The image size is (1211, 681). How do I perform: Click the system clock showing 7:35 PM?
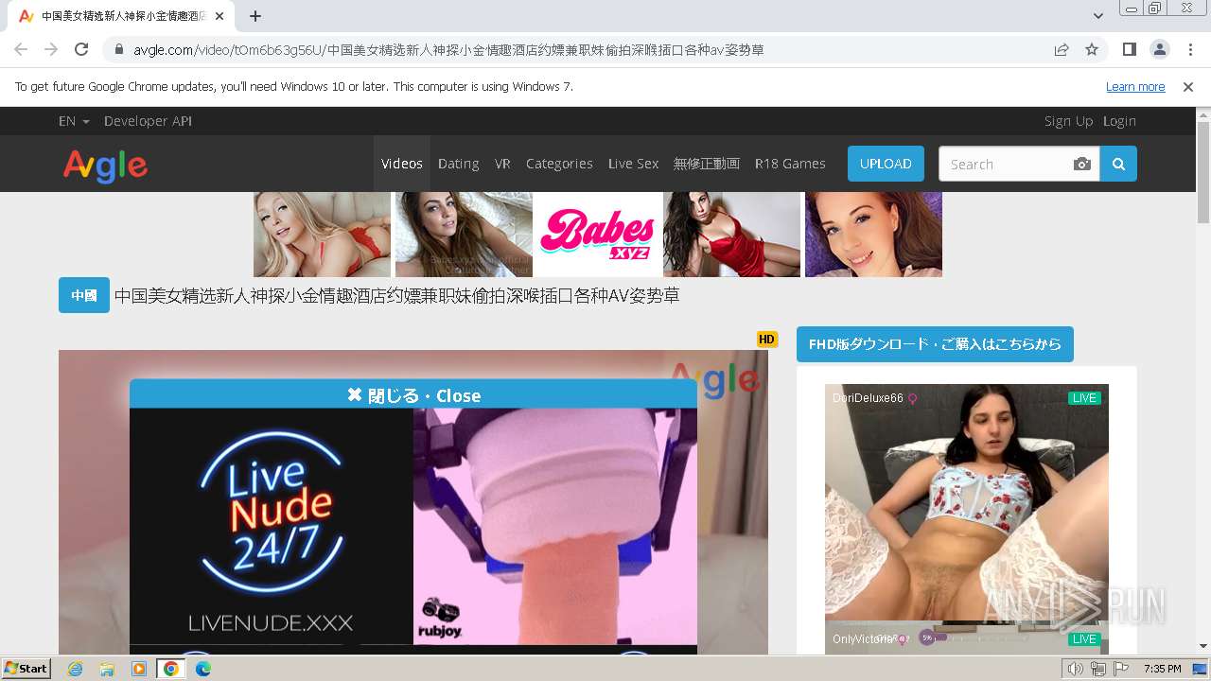click(1162, 669)
